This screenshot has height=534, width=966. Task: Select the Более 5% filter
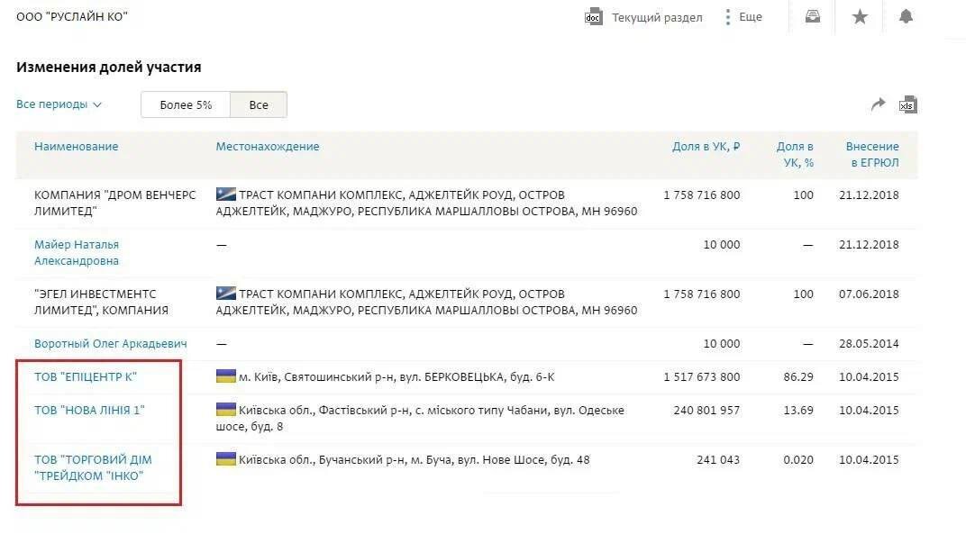[186, 104]
